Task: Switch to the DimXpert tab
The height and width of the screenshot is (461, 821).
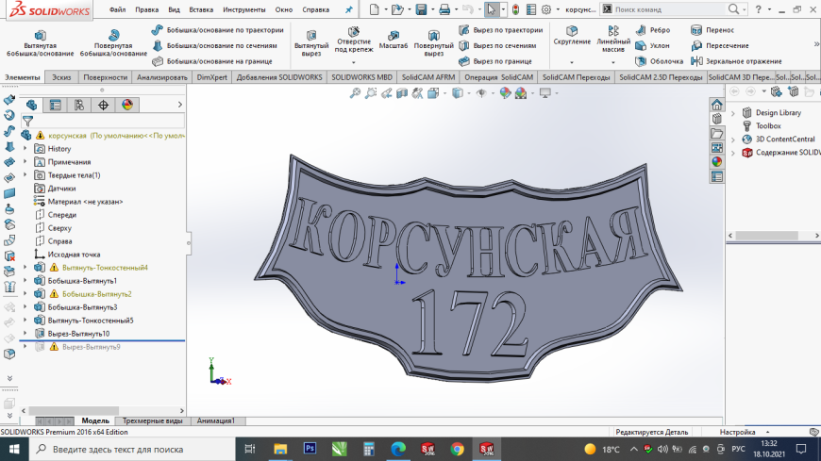Action: pos(212,77)
